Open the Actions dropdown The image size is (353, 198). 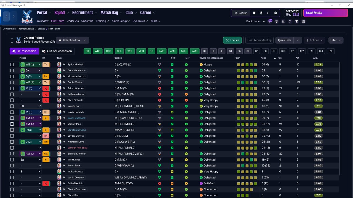click(x=314, y=40)
